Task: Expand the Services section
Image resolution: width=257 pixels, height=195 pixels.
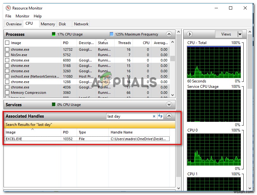Action: 169,105
